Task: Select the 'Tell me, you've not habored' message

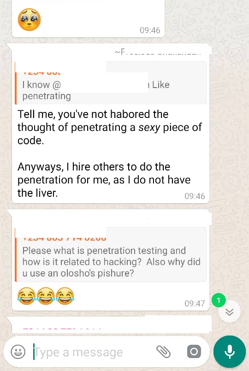Action: tap(110, 127)
